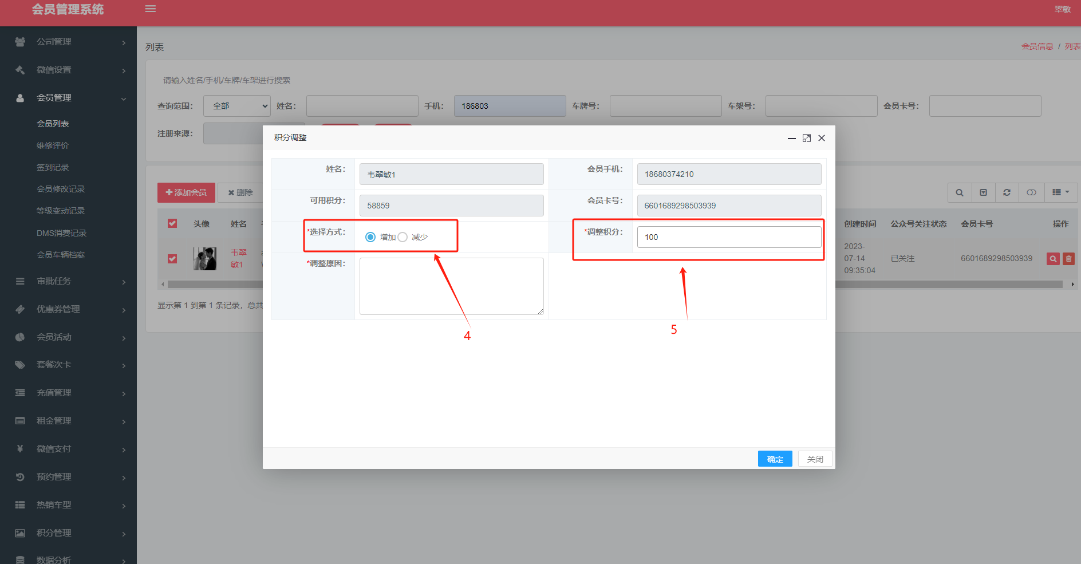
Task: Expand the 公司管理 sidebar menu
Action: 69,42
